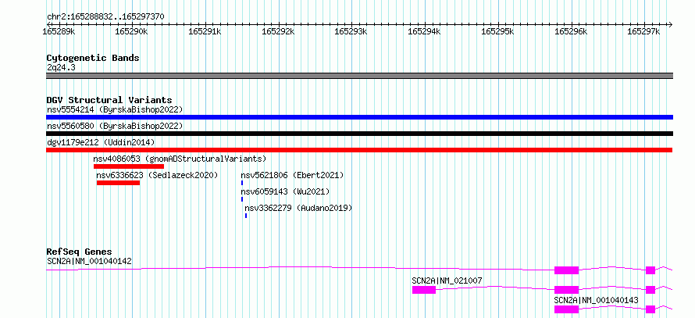695x318 pixels.
Task: Select the DGV Structural Variants track title
Action: tap(109, 100)
